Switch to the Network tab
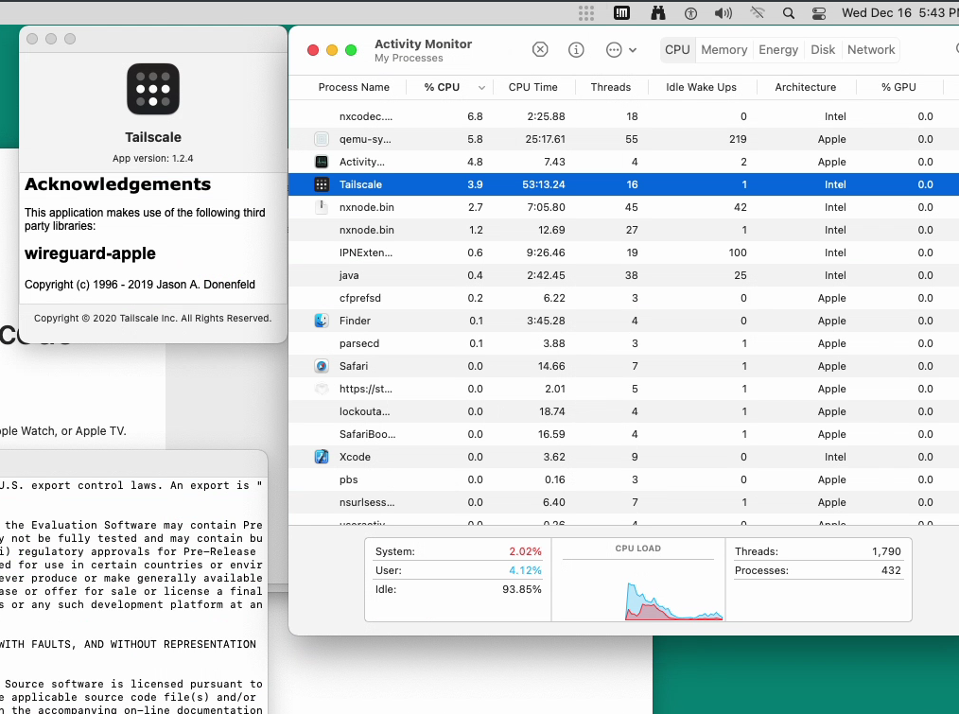This screenshot has width=959, height=714. click(870, 49)
